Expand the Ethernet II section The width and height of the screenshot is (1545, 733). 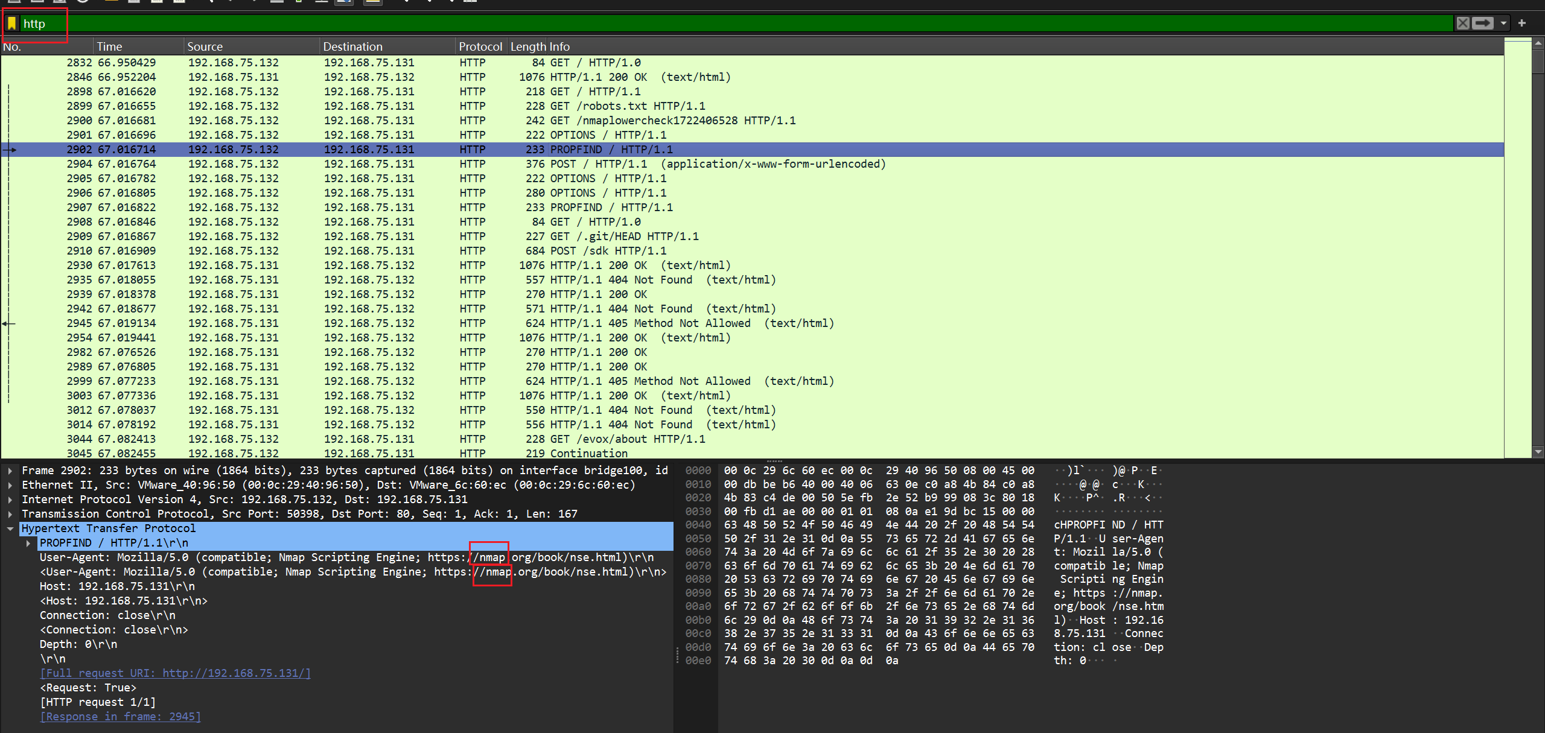(10, 485)
